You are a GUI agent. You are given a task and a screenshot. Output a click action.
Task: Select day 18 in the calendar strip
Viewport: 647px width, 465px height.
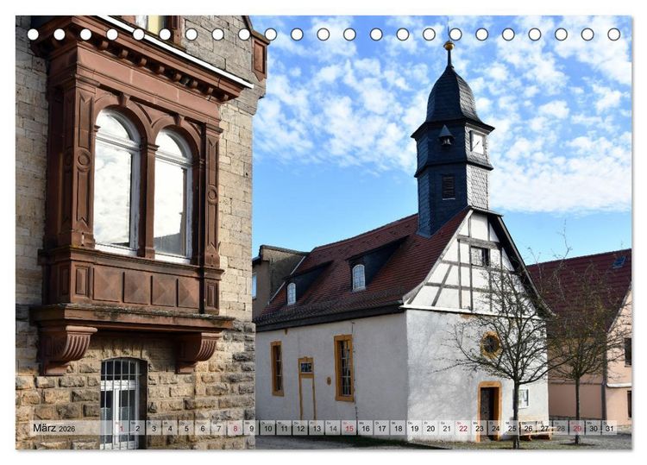399,428
